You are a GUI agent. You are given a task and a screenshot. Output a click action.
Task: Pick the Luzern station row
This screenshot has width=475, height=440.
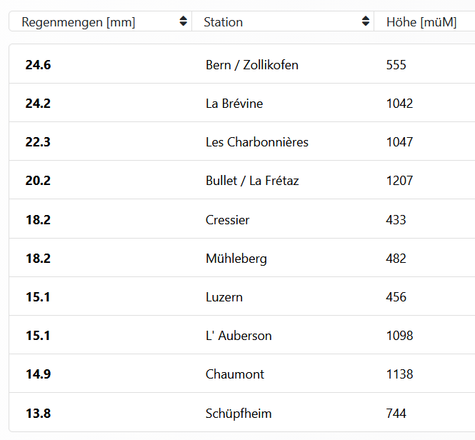(x=224, y=296)
